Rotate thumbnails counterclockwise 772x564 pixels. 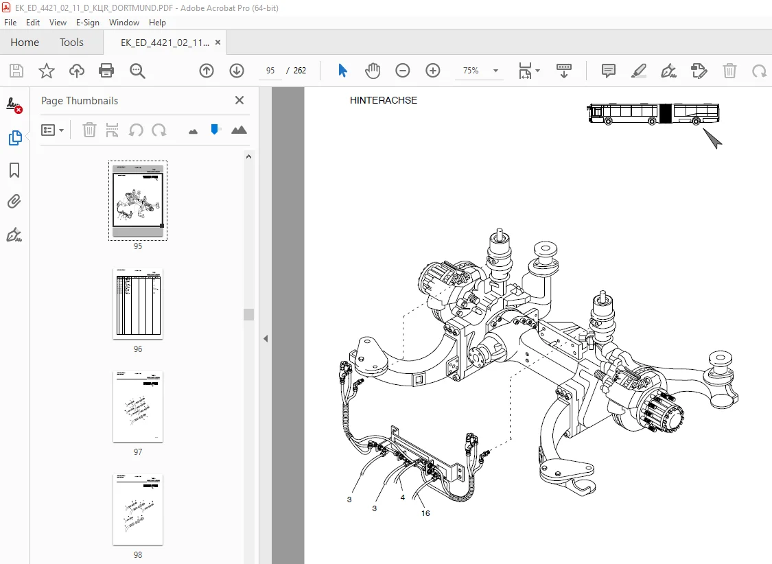point(136,130)
